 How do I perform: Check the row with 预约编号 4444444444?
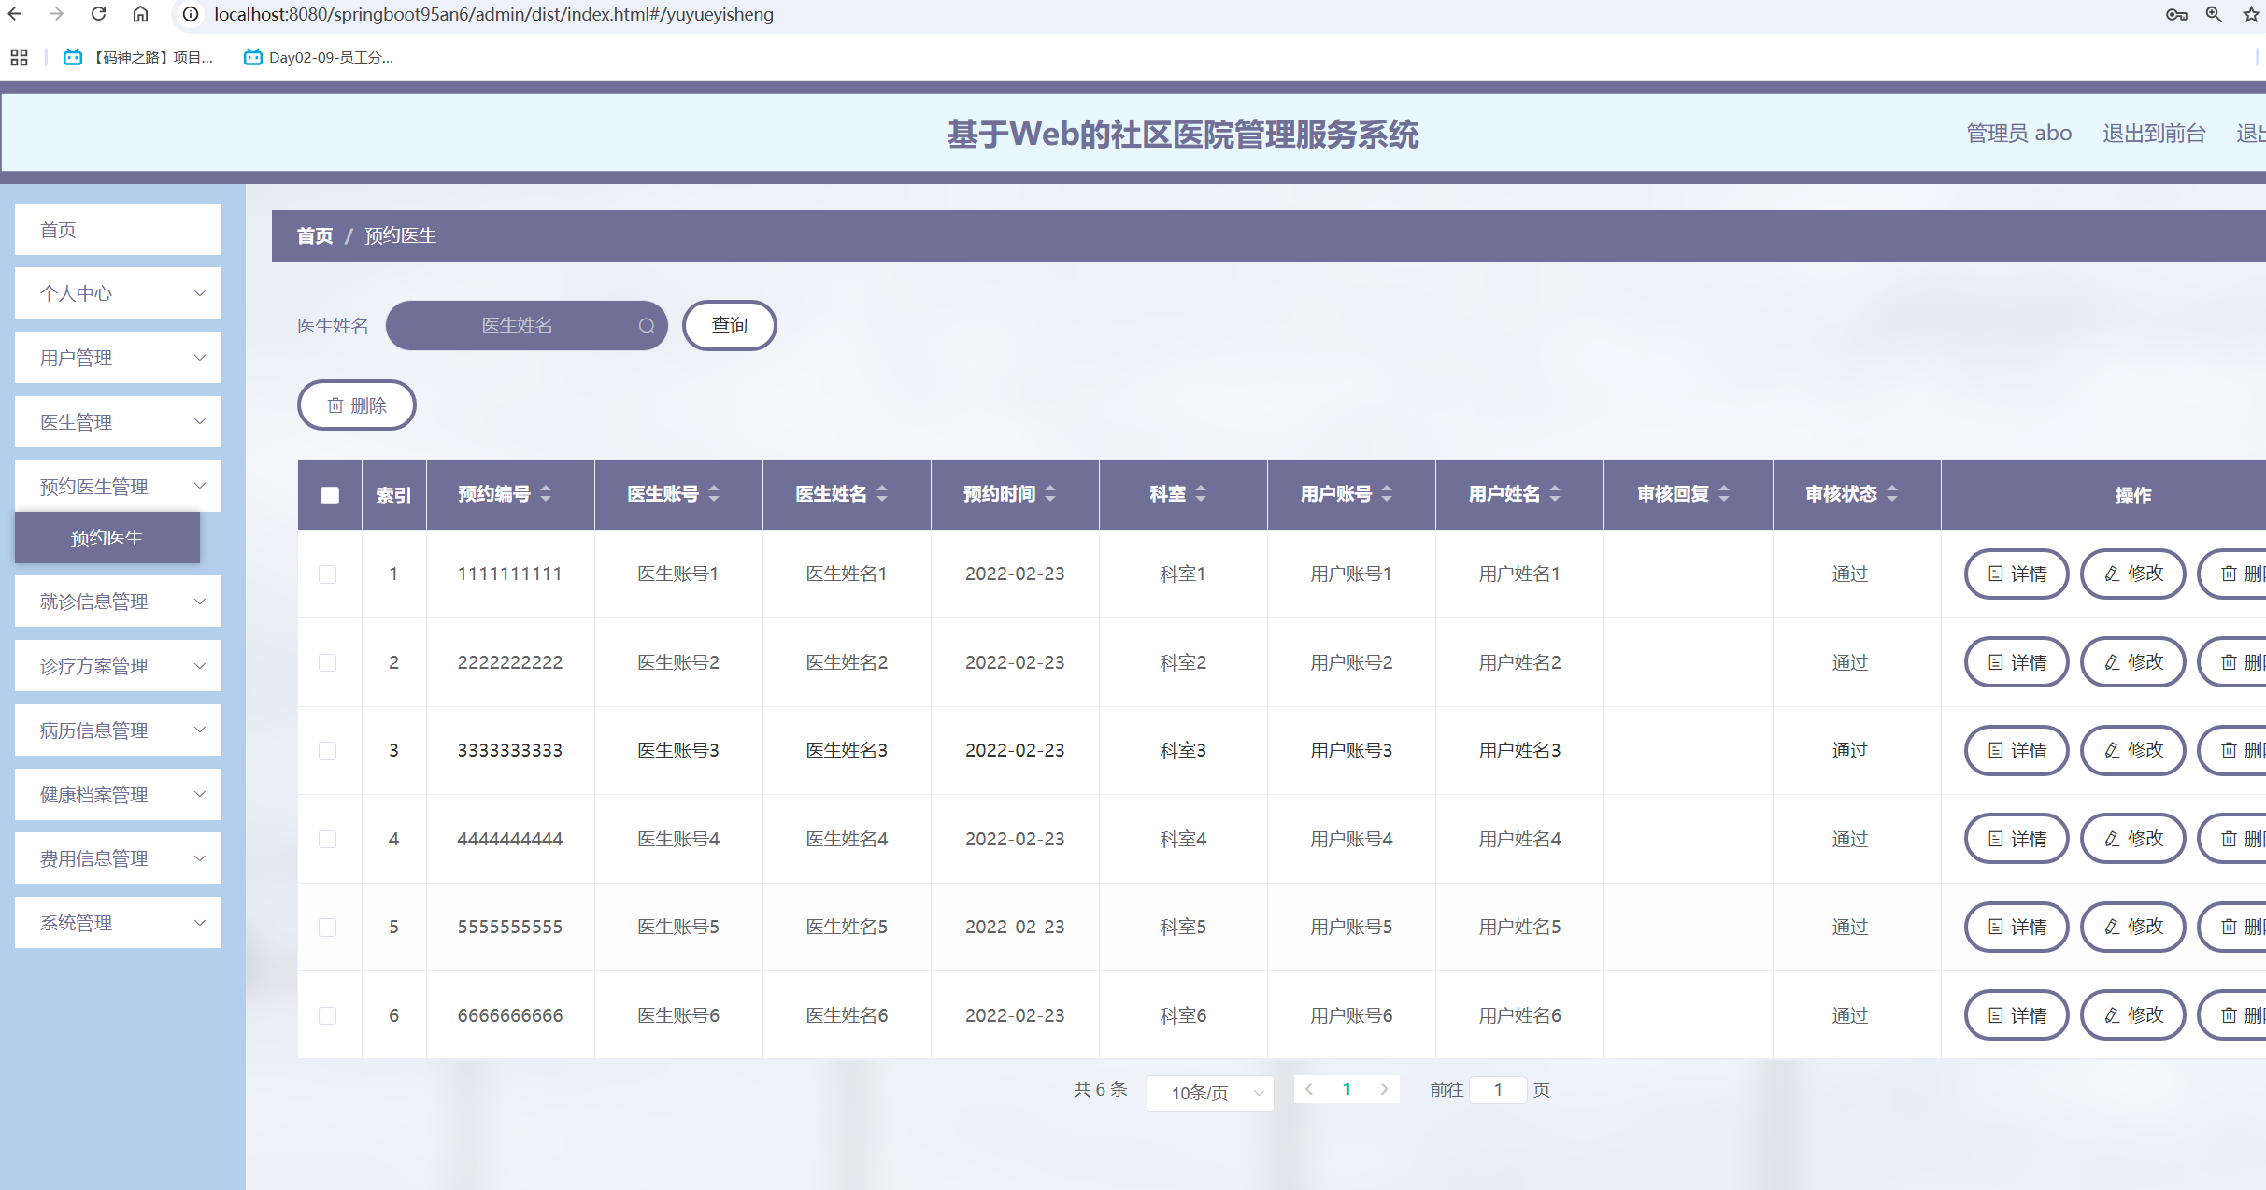tap(327, 839)
